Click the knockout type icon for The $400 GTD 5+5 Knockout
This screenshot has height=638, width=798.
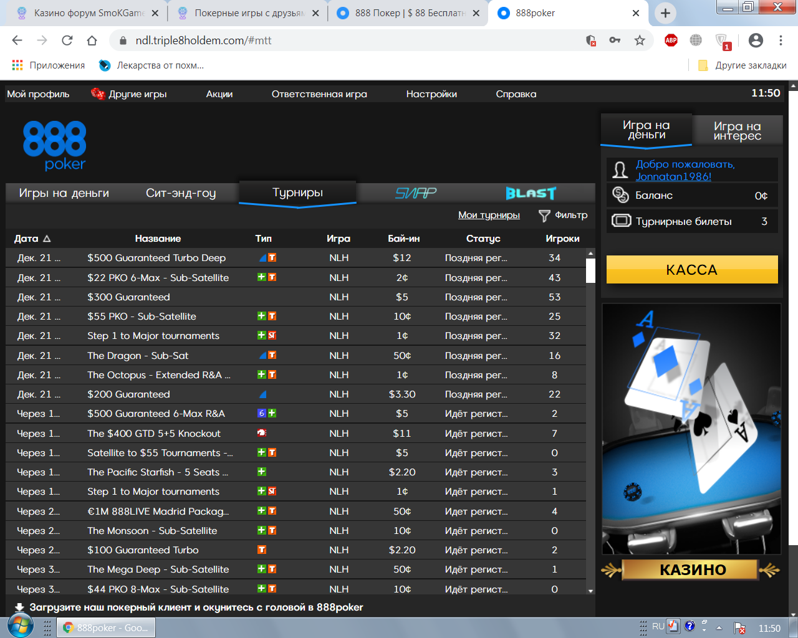(262, 433)
